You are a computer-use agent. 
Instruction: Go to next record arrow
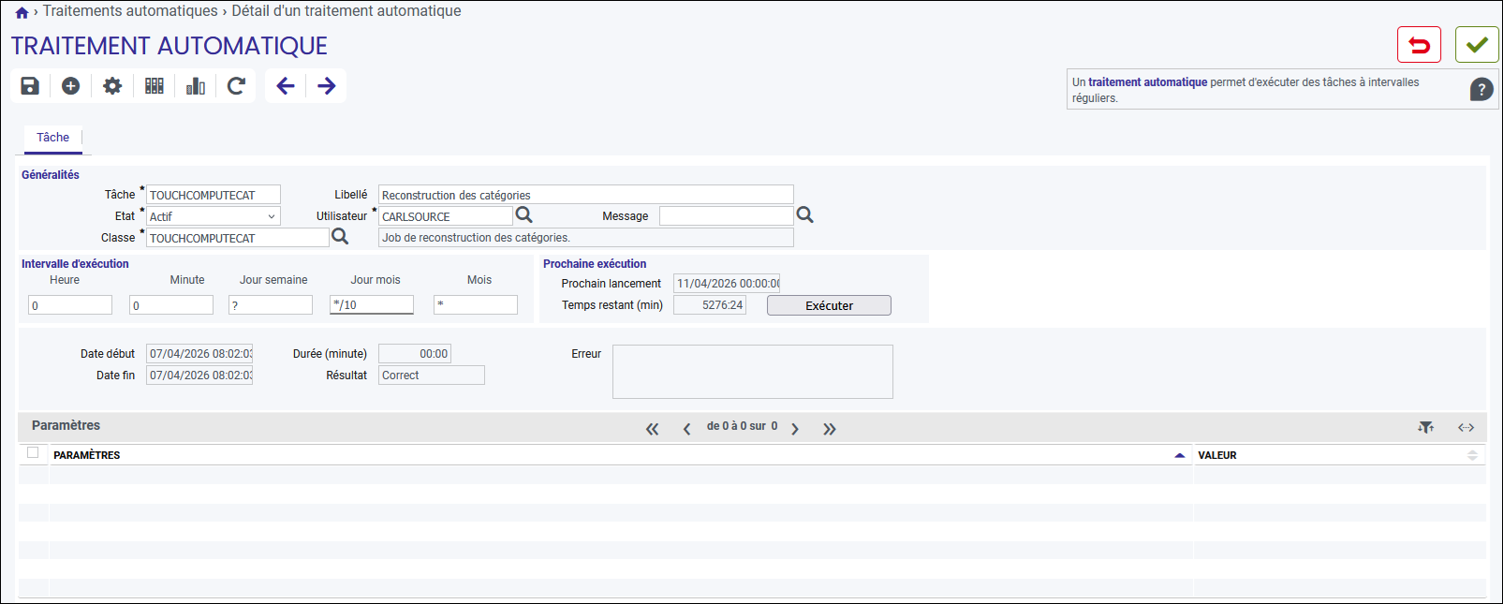[x=327, y=86]
